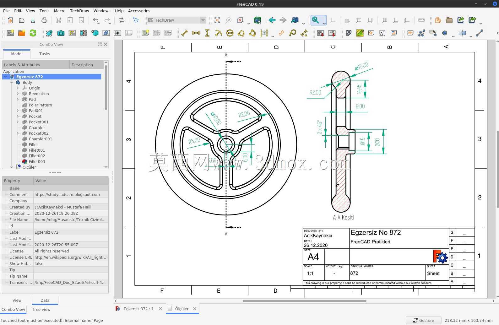
Task: Expand the Pocket002 tree item
Action: [18, 133]
